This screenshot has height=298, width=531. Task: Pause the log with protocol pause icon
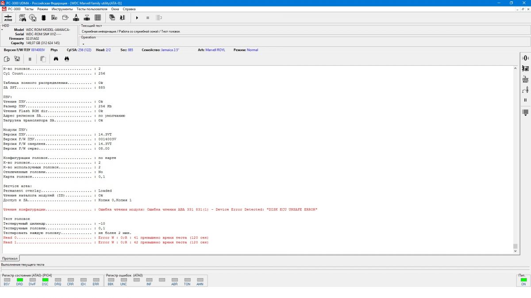pos(30,59)
